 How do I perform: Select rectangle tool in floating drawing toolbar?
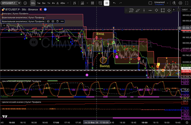tap(162, 10)
